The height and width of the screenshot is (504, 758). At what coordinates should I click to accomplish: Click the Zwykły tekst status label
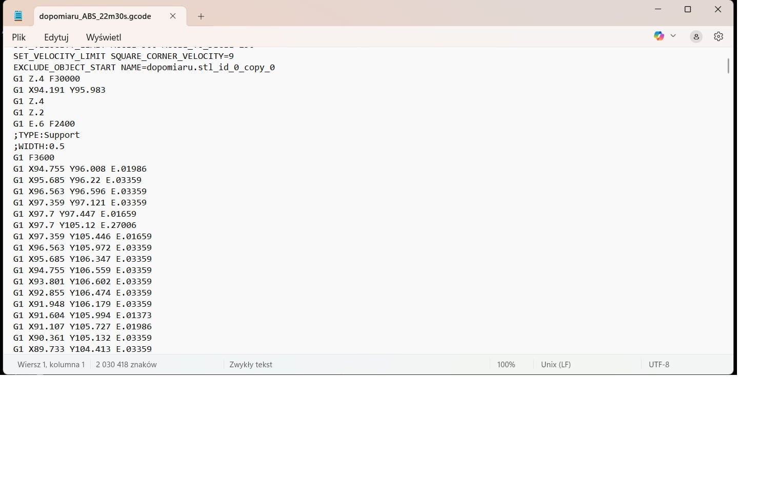[251, 365]
